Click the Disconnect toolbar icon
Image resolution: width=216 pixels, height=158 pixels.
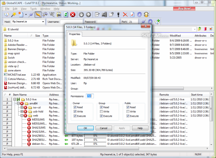tap(52, 15)
